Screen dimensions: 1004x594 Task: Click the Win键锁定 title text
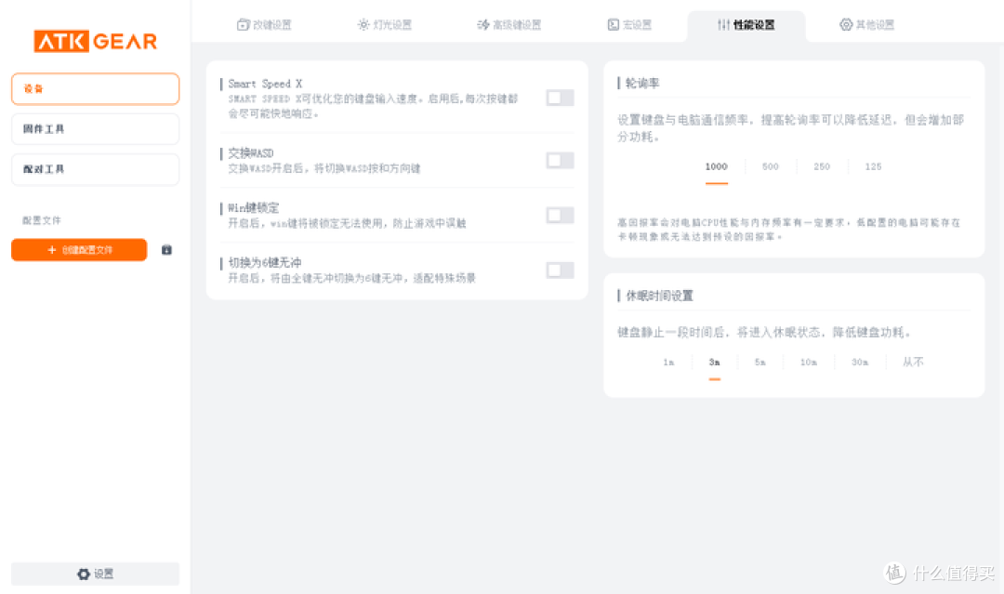point(254,208)
